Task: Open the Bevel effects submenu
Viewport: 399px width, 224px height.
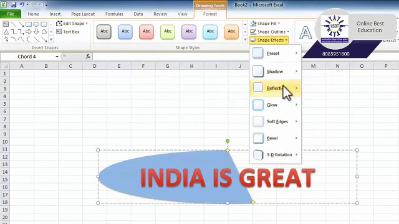Action: 276,138
